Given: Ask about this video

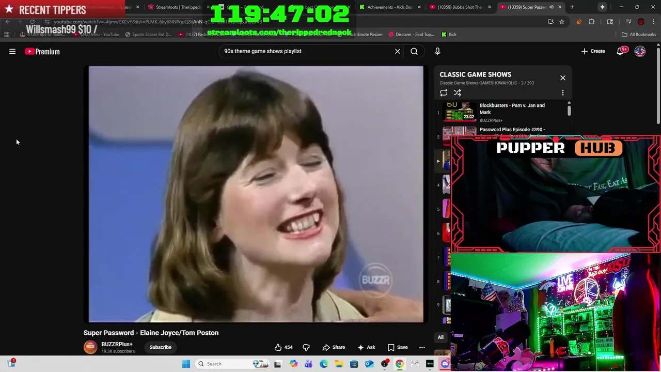Looking at the screenshot, I should tap(366, 347).
